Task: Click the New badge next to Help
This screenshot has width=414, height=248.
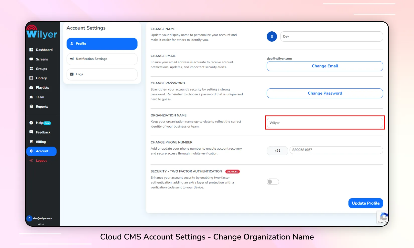Action: pyautogui.click(x=47, y=123)
